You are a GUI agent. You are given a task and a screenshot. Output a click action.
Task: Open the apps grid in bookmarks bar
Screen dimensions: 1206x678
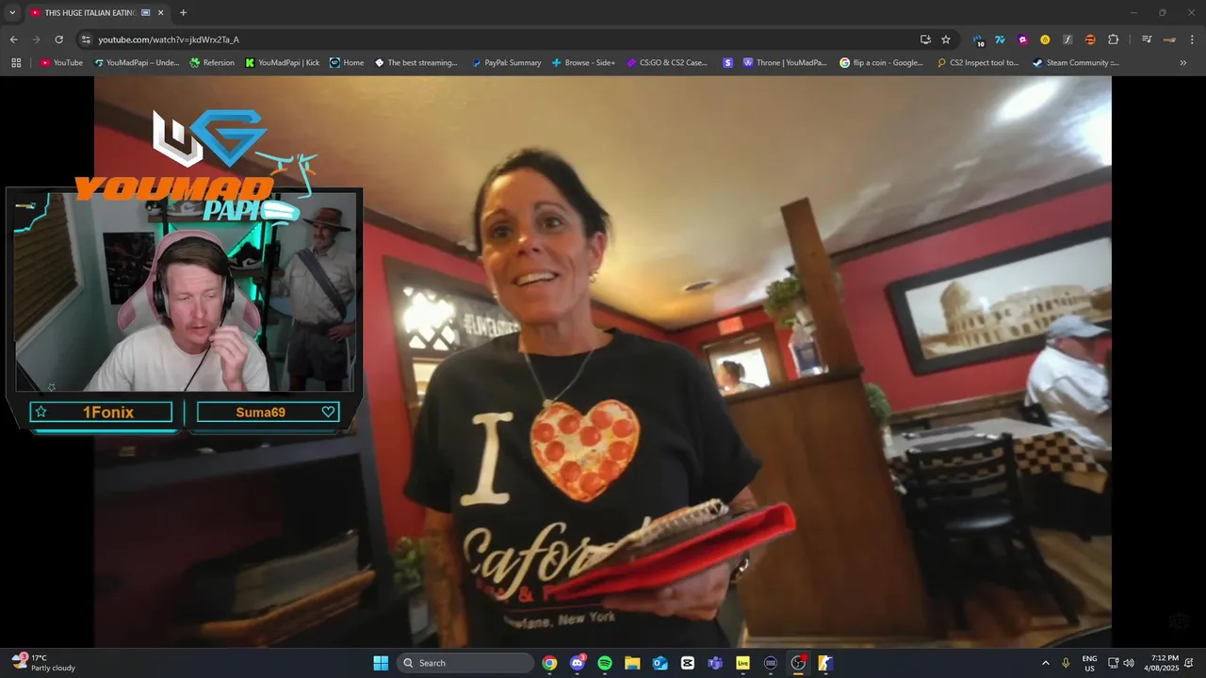point(16,63)
